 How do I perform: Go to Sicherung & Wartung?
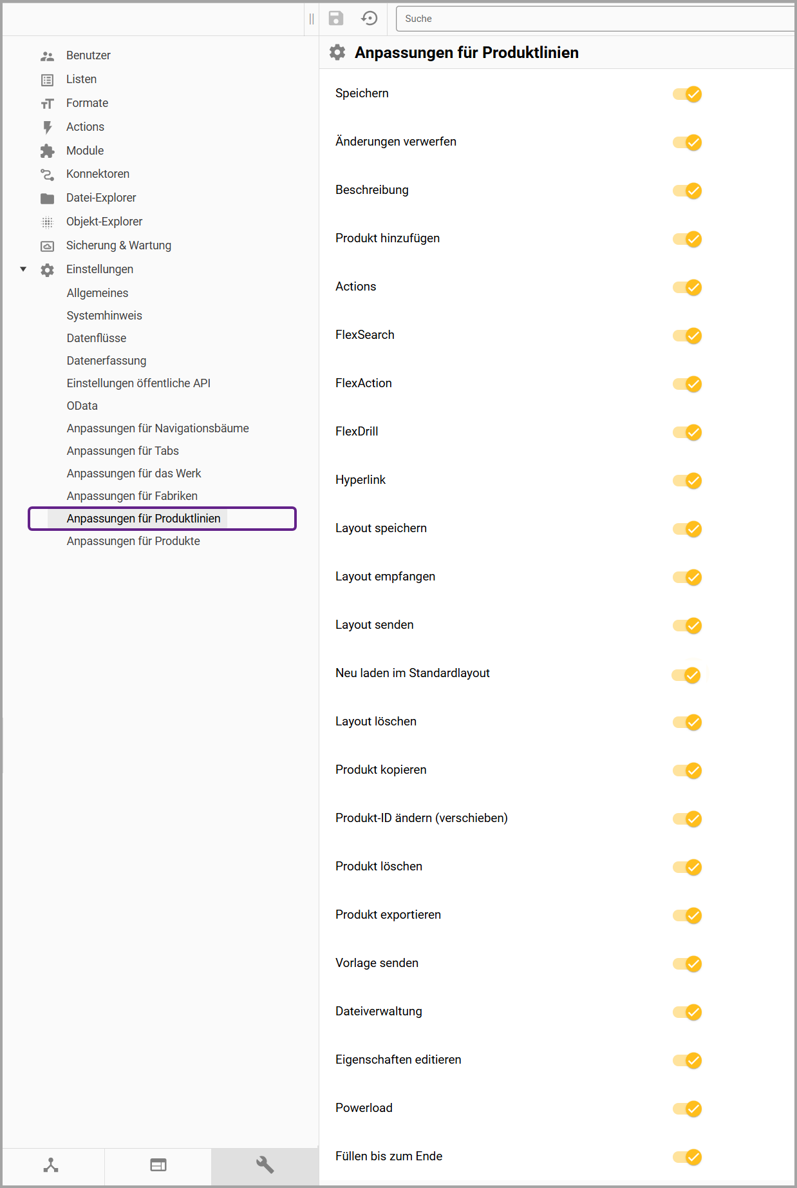(x=118, y=245)
